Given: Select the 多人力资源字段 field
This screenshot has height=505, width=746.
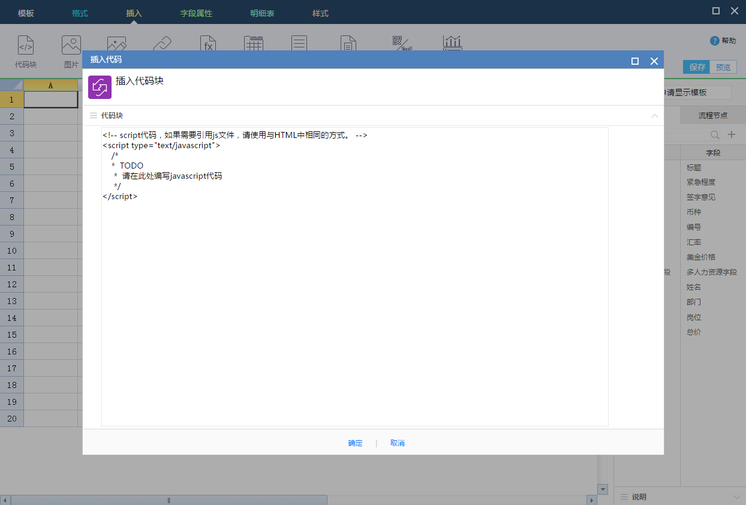Looking at the screenshot, I should point(712,272).
